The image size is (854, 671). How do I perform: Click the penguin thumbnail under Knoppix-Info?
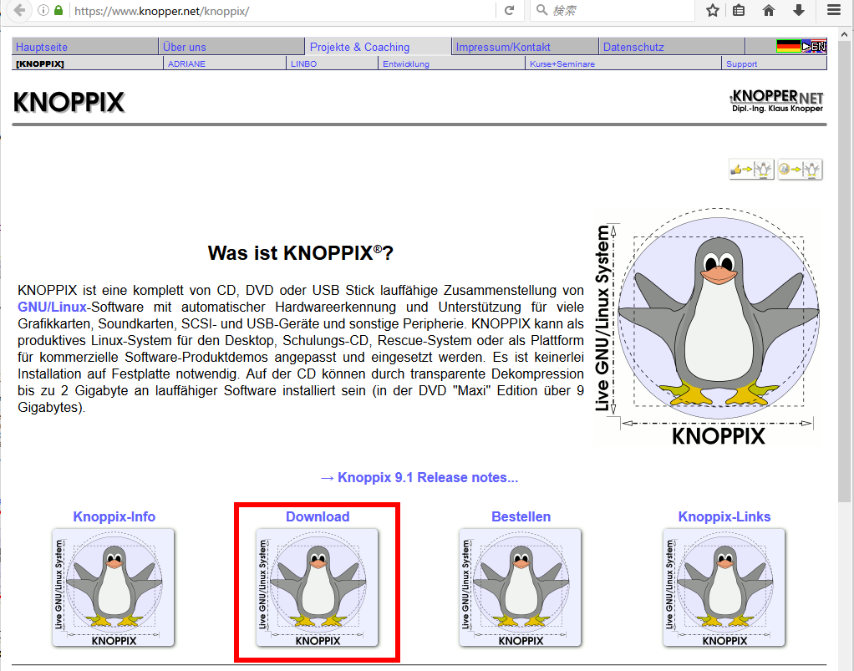tap(114, 587)
